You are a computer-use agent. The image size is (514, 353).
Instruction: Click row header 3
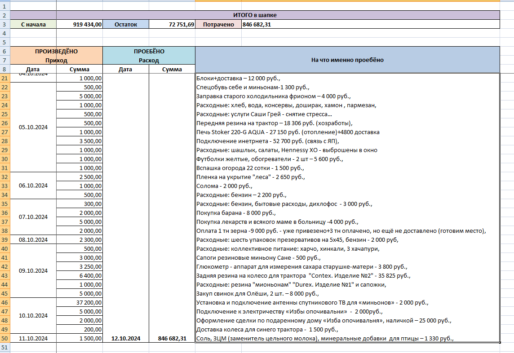pos(5,24)
